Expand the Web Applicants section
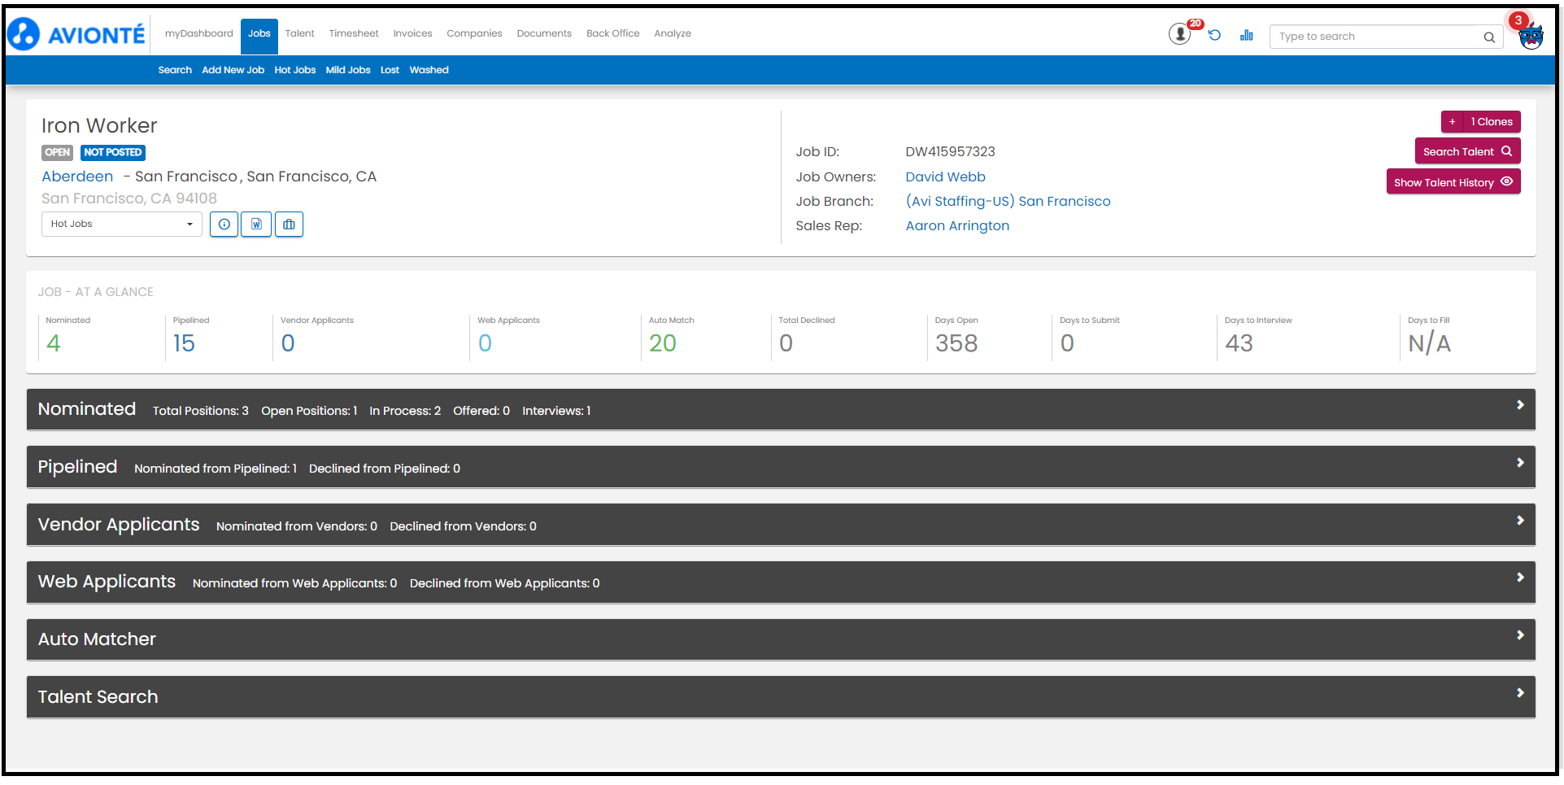 pyautogui.click(x=781, y=582)
